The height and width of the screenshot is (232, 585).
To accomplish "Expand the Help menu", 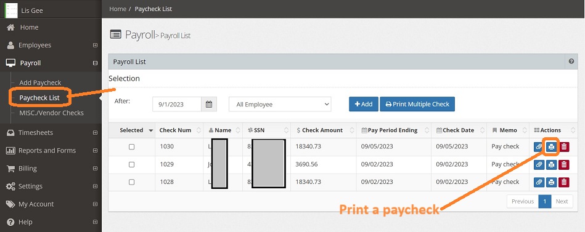I will 95,222.
